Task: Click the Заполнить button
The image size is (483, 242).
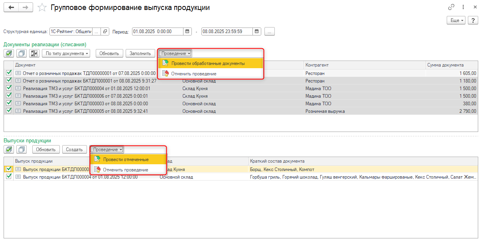Action: coord(140,53)
